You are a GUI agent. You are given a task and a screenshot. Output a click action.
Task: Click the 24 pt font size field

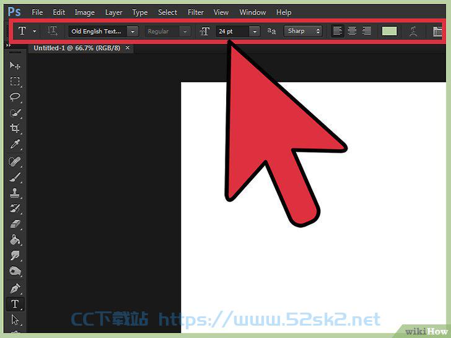(232, 32)
